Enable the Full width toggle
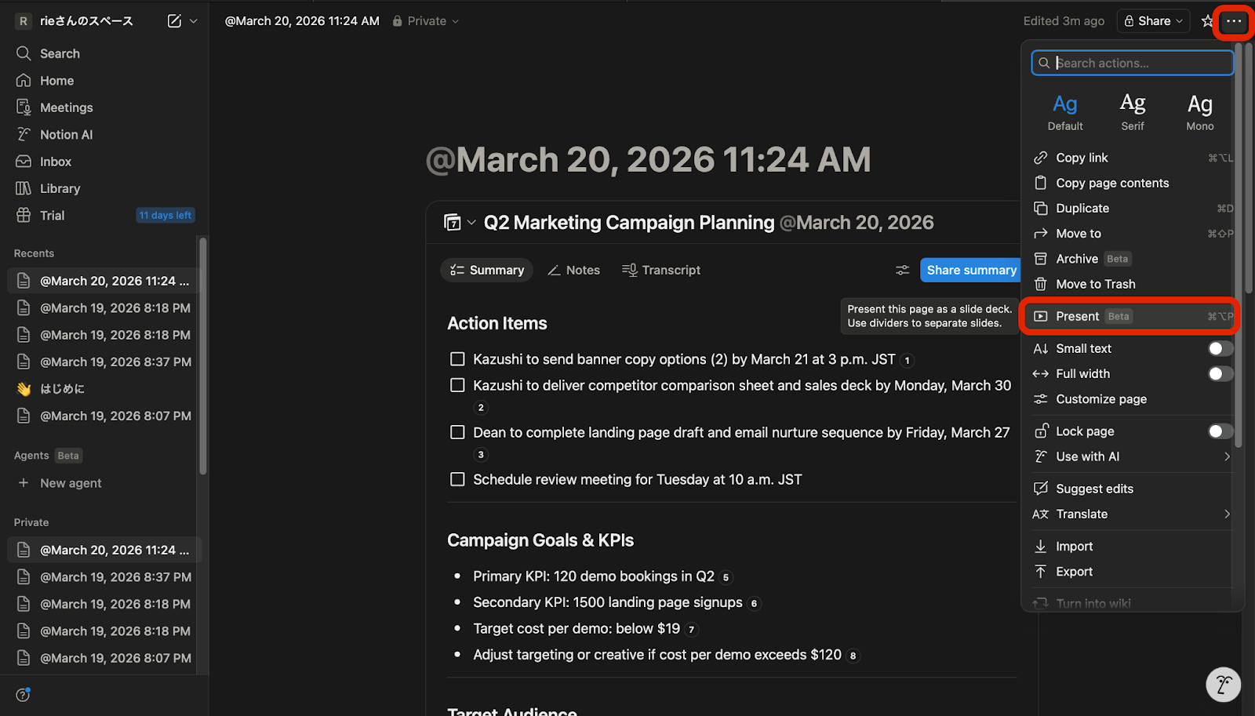 [1218, 373]
